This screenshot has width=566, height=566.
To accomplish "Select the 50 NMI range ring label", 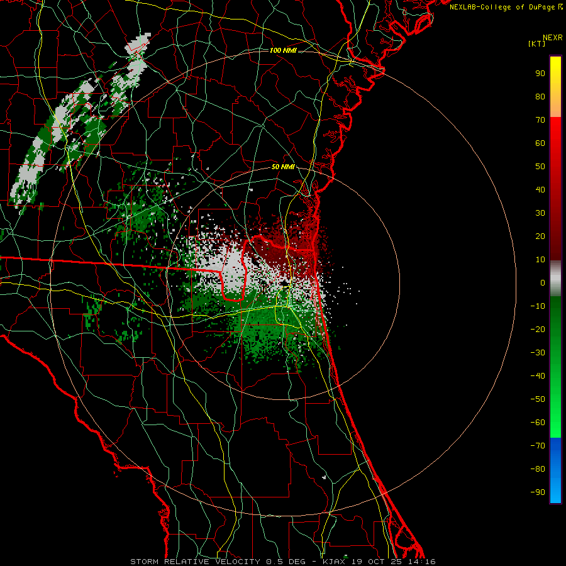I will [x=283, y=167].
